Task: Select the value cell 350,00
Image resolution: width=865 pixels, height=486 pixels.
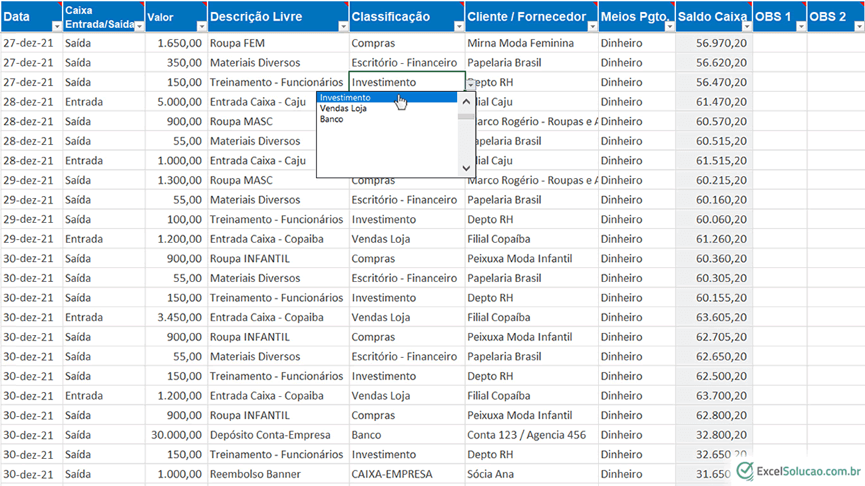Action: [x=176, y=62]
